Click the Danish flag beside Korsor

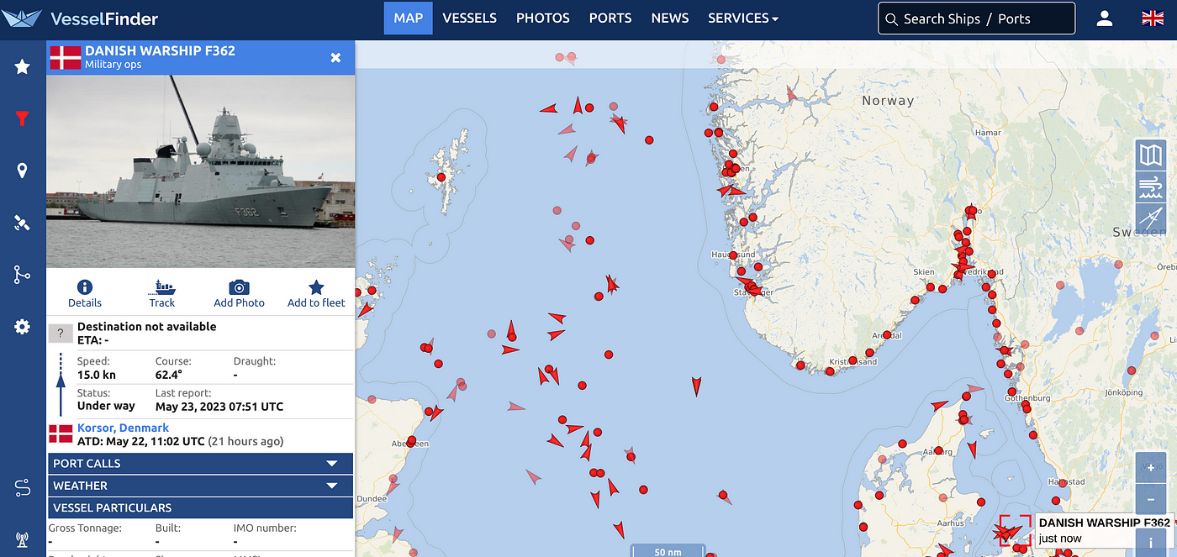pos(61,434)
